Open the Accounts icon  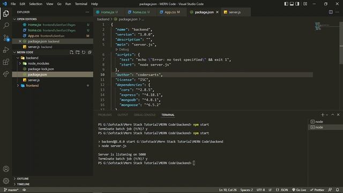pos(6,169)
